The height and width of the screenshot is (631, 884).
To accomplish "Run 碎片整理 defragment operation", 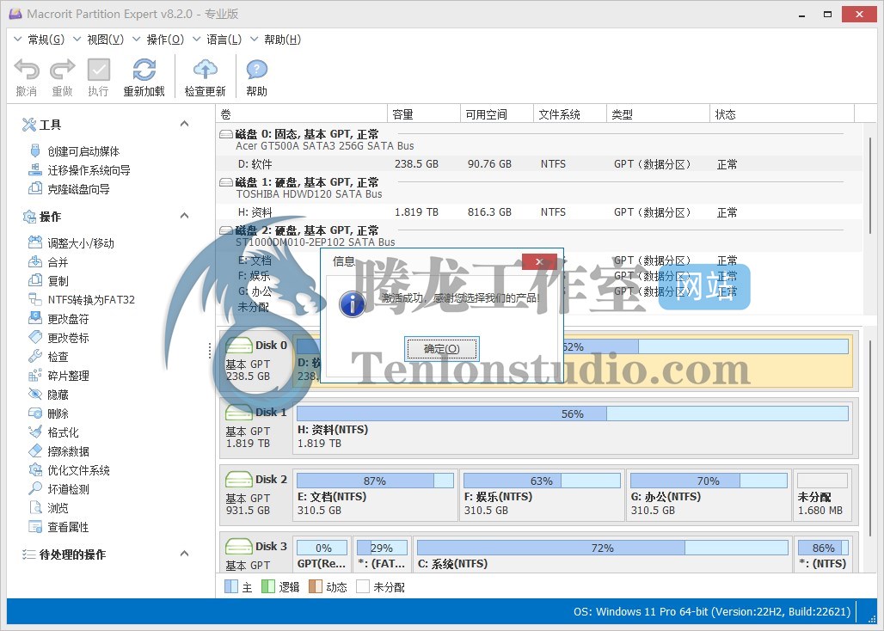I will [x=68, y=376].
